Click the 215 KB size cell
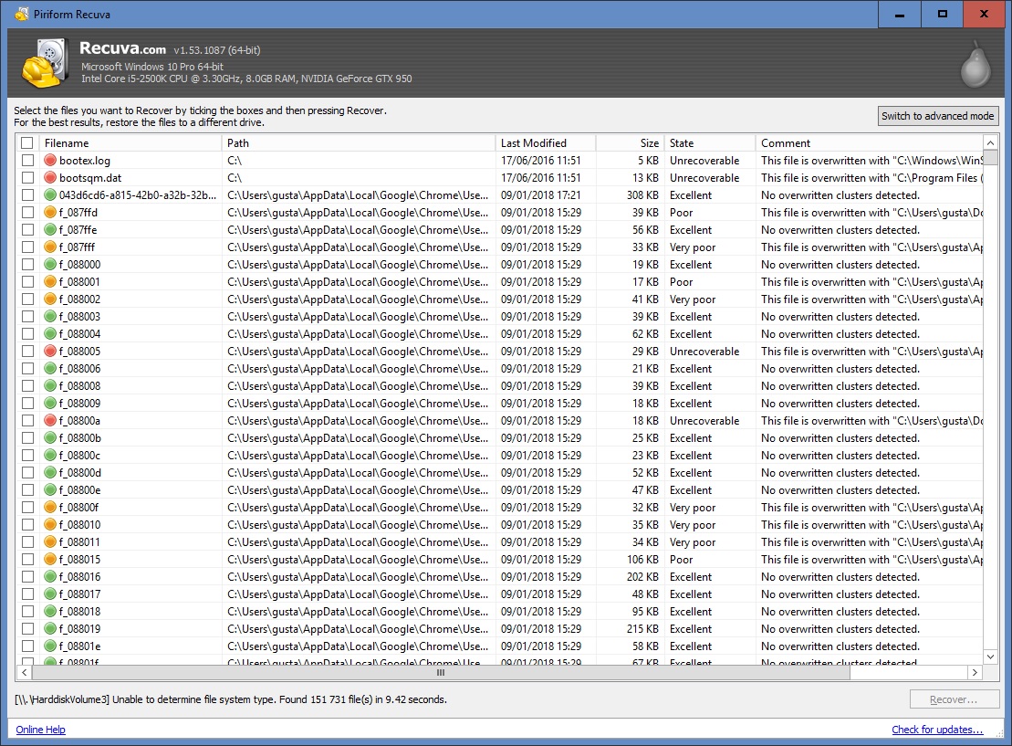 click(642, 628)
